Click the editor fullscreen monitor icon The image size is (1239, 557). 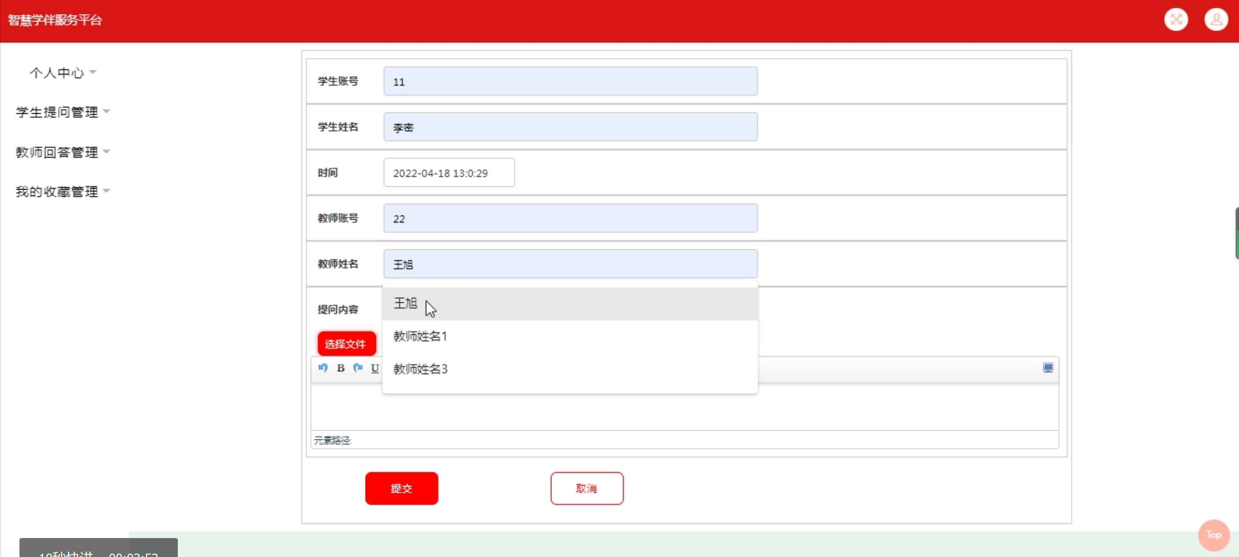1048,367
